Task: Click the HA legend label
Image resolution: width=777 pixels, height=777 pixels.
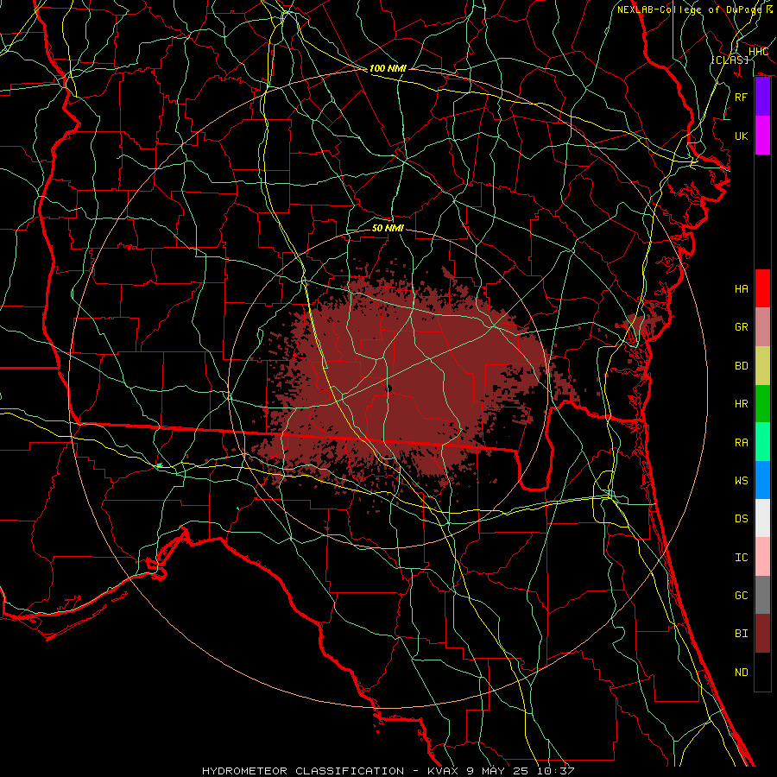Action: click(741, 288)
